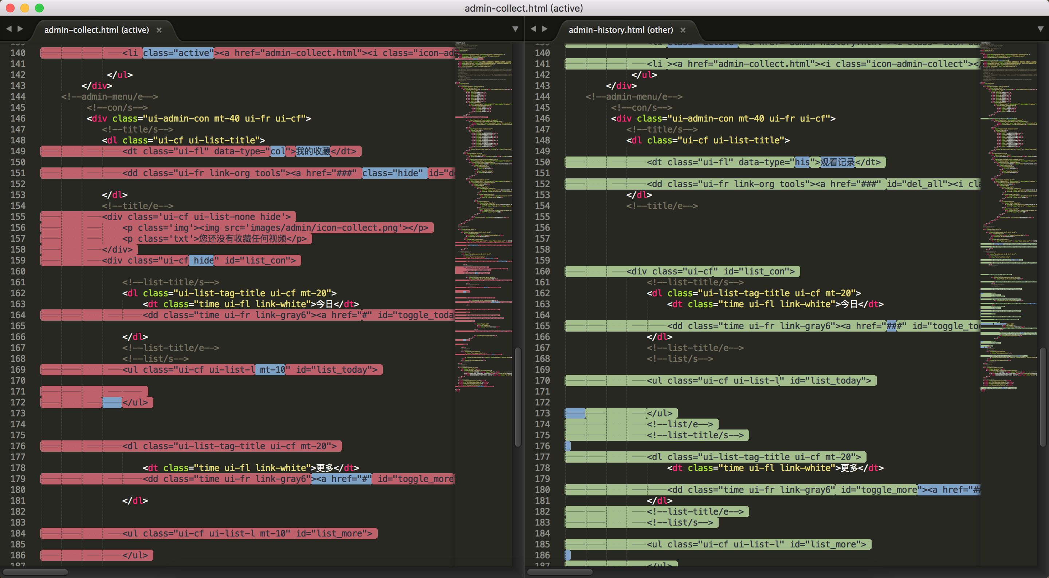
Task: Click id="list_today" ul in right pane
Action: (759, 381)
